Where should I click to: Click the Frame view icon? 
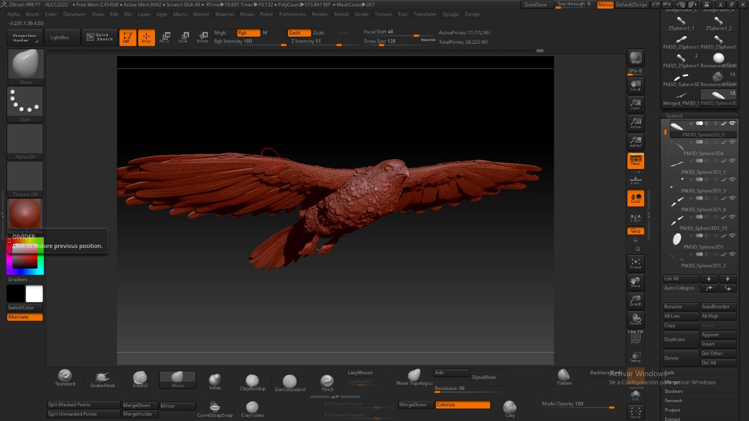635,264
